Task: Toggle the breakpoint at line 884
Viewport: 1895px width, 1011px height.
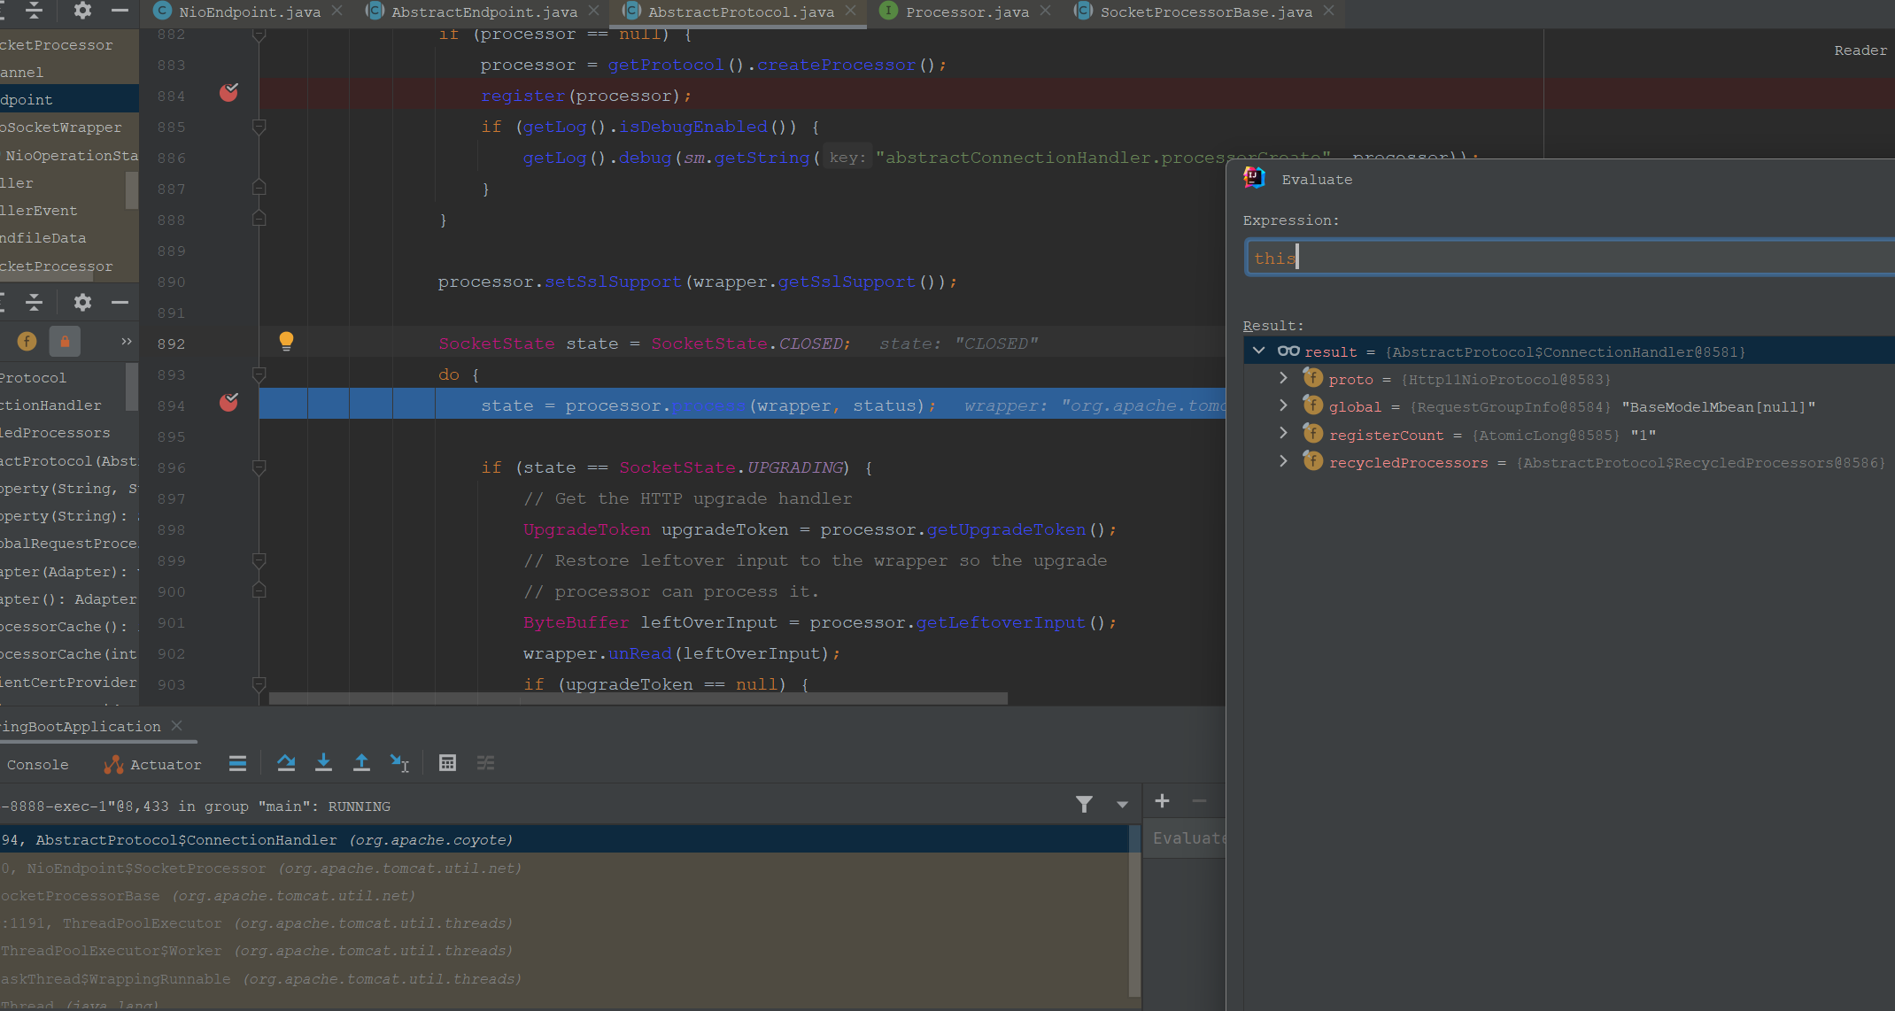Action: pos(228,93)
